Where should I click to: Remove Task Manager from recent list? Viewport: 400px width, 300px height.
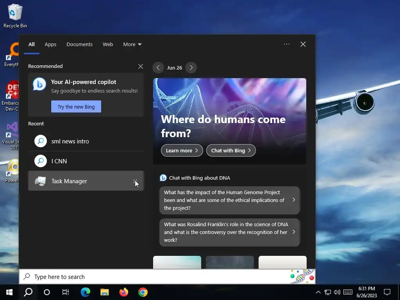pyautogui.click(x=135, y=181)
